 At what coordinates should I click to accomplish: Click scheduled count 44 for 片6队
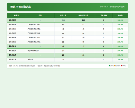(63, 33)
